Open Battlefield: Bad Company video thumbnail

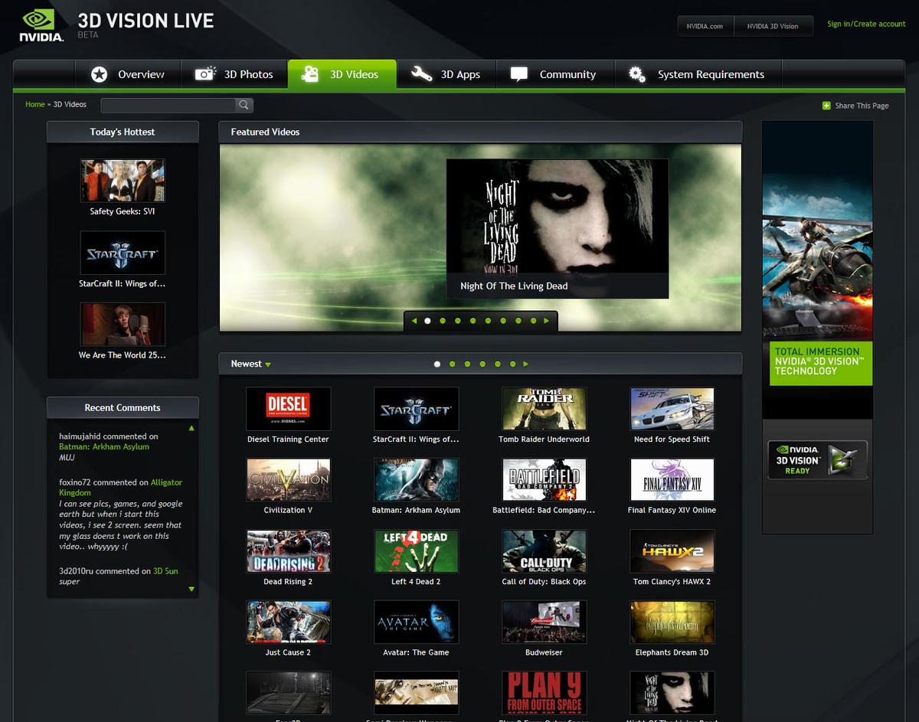click(x=545, y=480)
